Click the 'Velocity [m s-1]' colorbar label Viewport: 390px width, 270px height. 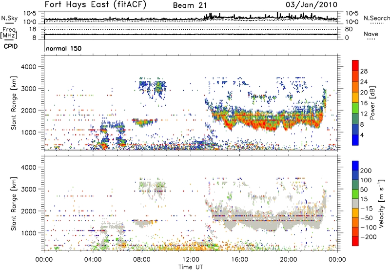382,203
